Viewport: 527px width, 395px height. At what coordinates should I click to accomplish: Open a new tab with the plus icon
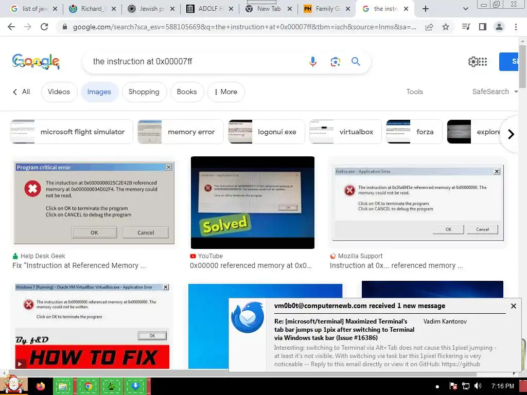[x=426, y=9]
